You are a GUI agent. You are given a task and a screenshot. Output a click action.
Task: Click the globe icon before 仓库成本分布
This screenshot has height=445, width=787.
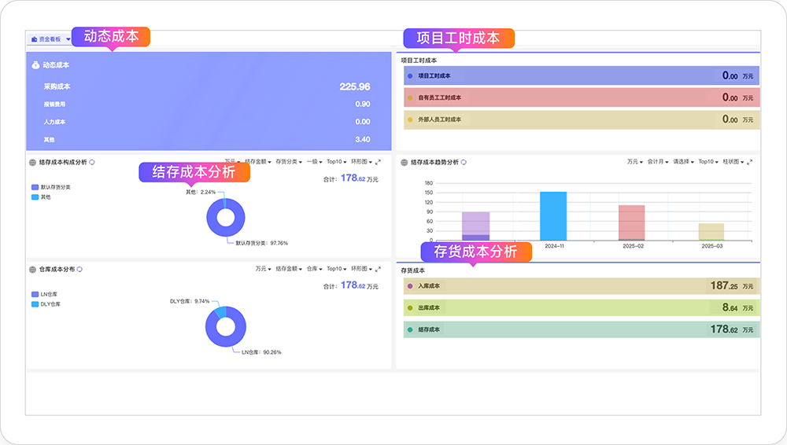click(x=33, y=269)
